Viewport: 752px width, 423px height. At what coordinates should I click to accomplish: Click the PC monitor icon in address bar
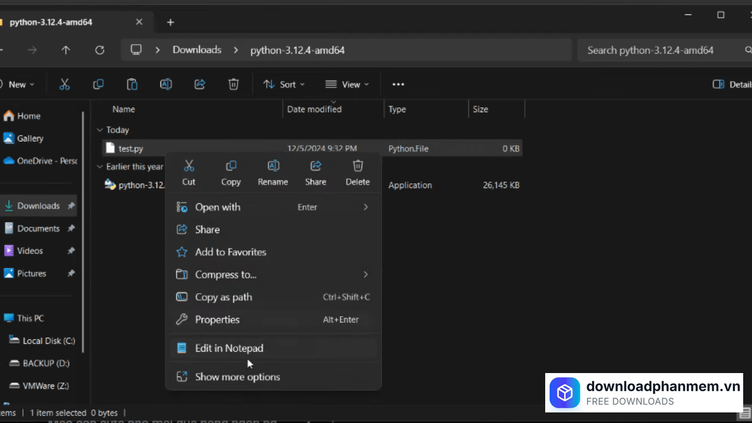click(x=136, y=50)
